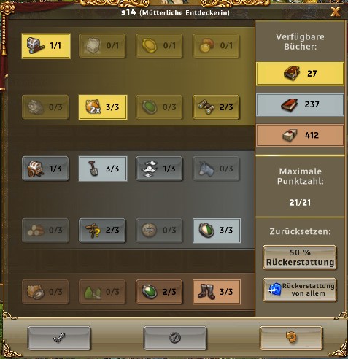This screenshot has height=359, width=348.
Task: Select the treasure chest skill showing 1/1
Action: 46,46
